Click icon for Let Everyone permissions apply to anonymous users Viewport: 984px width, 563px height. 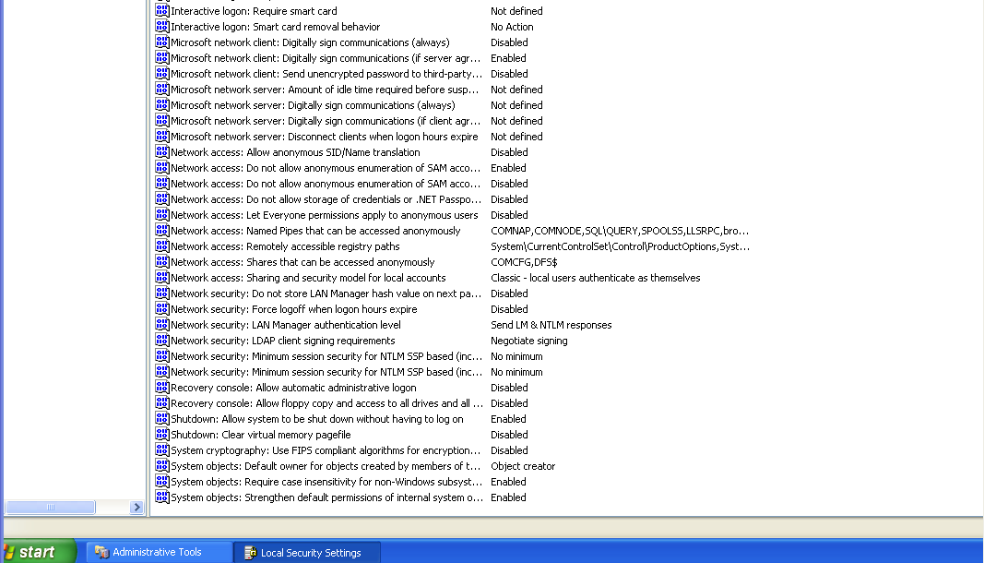162,215
